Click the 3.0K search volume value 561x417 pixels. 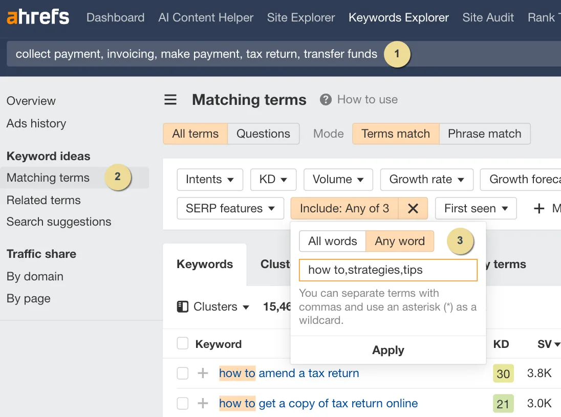coord(539,403)
